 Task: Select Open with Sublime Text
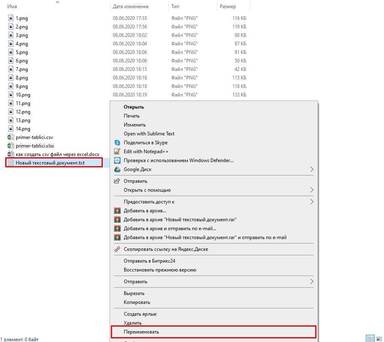149,134
